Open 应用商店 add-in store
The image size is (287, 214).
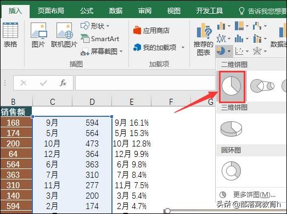(x=151, y=30)
